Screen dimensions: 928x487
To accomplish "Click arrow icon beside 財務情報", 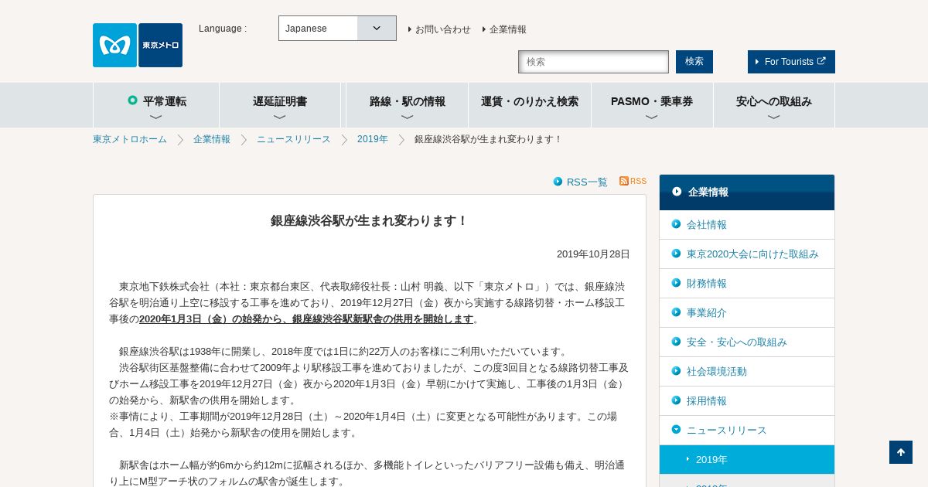I will click(677, 283).
